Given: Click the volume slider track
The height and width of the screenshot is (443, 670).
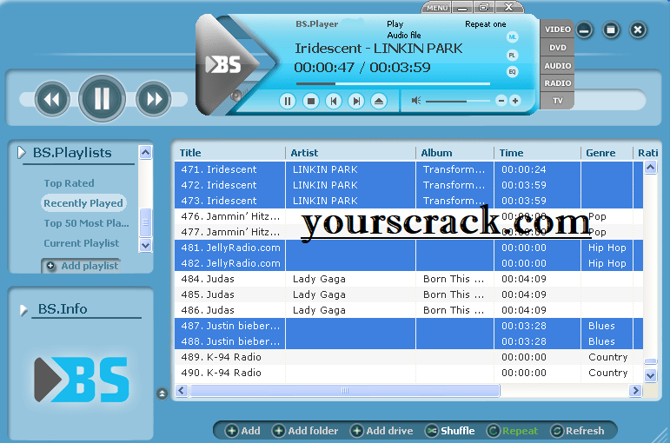Looking at the screenshot, I should [458, 102].
